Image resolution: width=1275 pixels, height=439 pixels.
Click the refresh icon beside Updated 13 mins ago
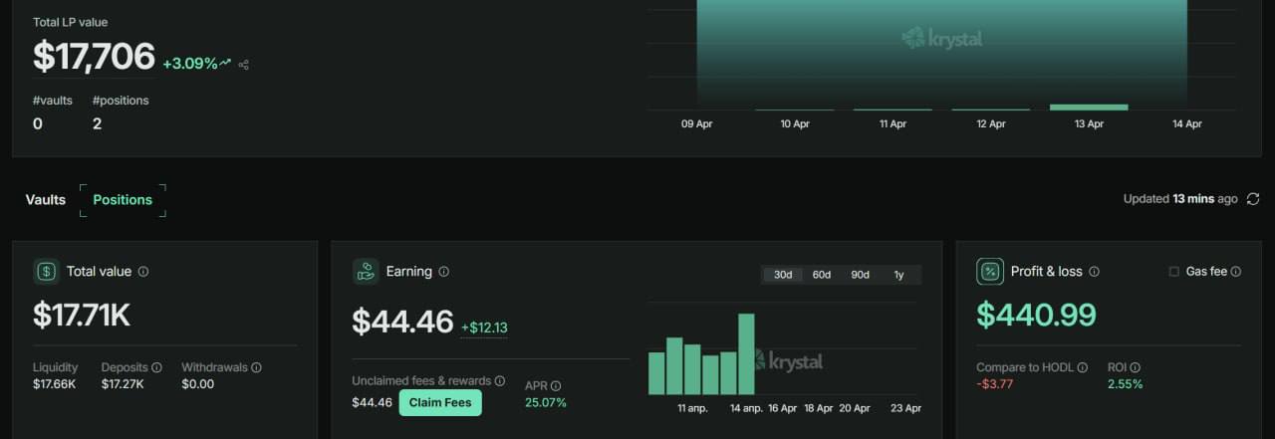(x=1253, y=199)
